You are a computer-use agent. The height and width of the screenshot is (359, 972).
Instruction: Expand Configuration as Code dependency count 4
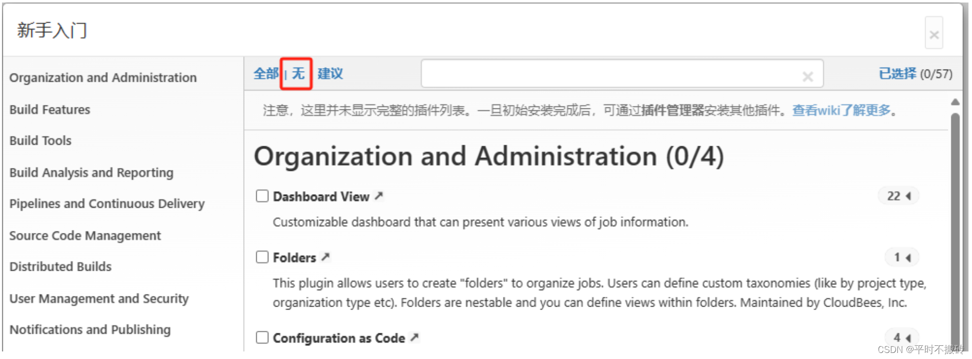[902, 337]
